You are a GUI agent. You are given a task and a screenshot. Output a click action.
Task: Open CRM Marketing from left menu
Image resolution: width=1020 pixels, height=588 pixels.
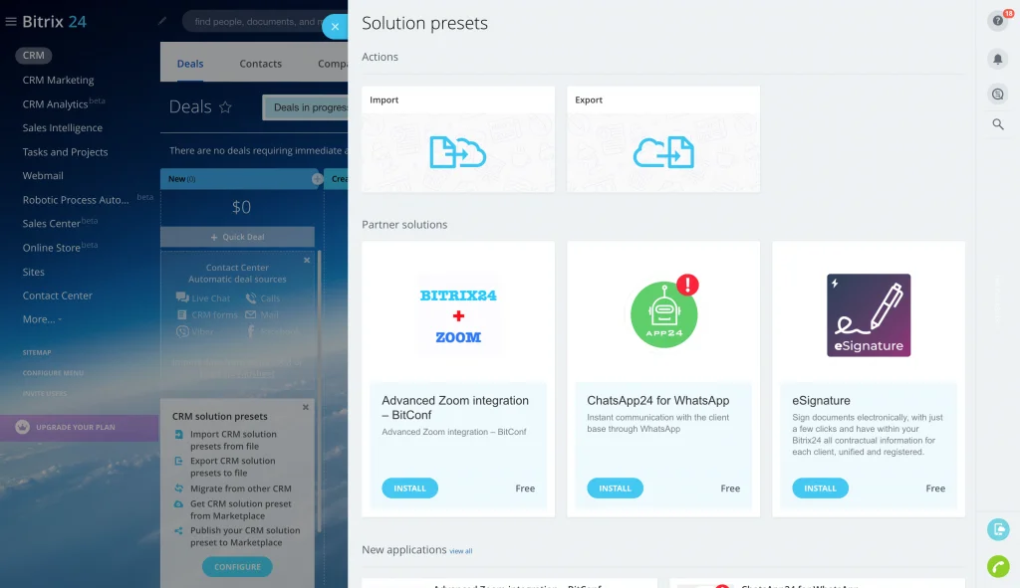(58, 80)
